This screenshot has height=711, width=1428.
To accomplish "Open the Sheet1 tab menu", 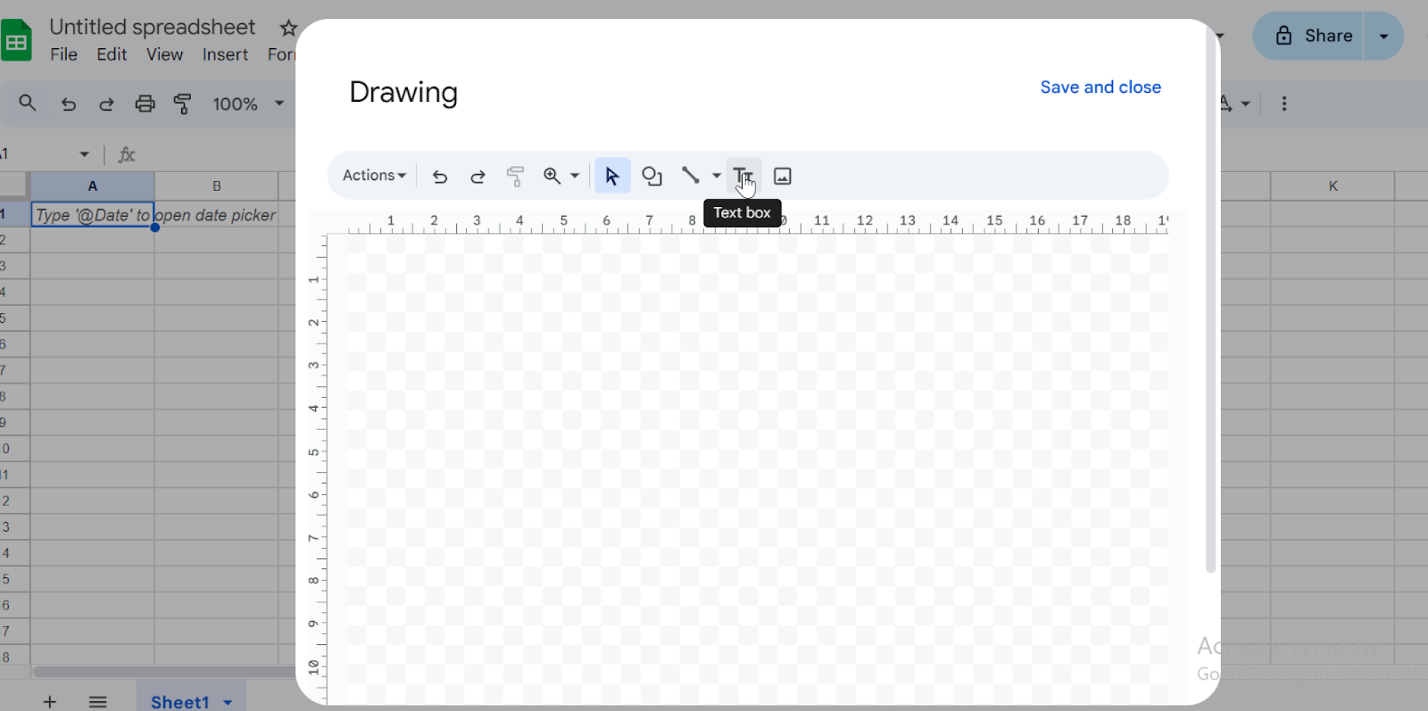I will [227, 702].
